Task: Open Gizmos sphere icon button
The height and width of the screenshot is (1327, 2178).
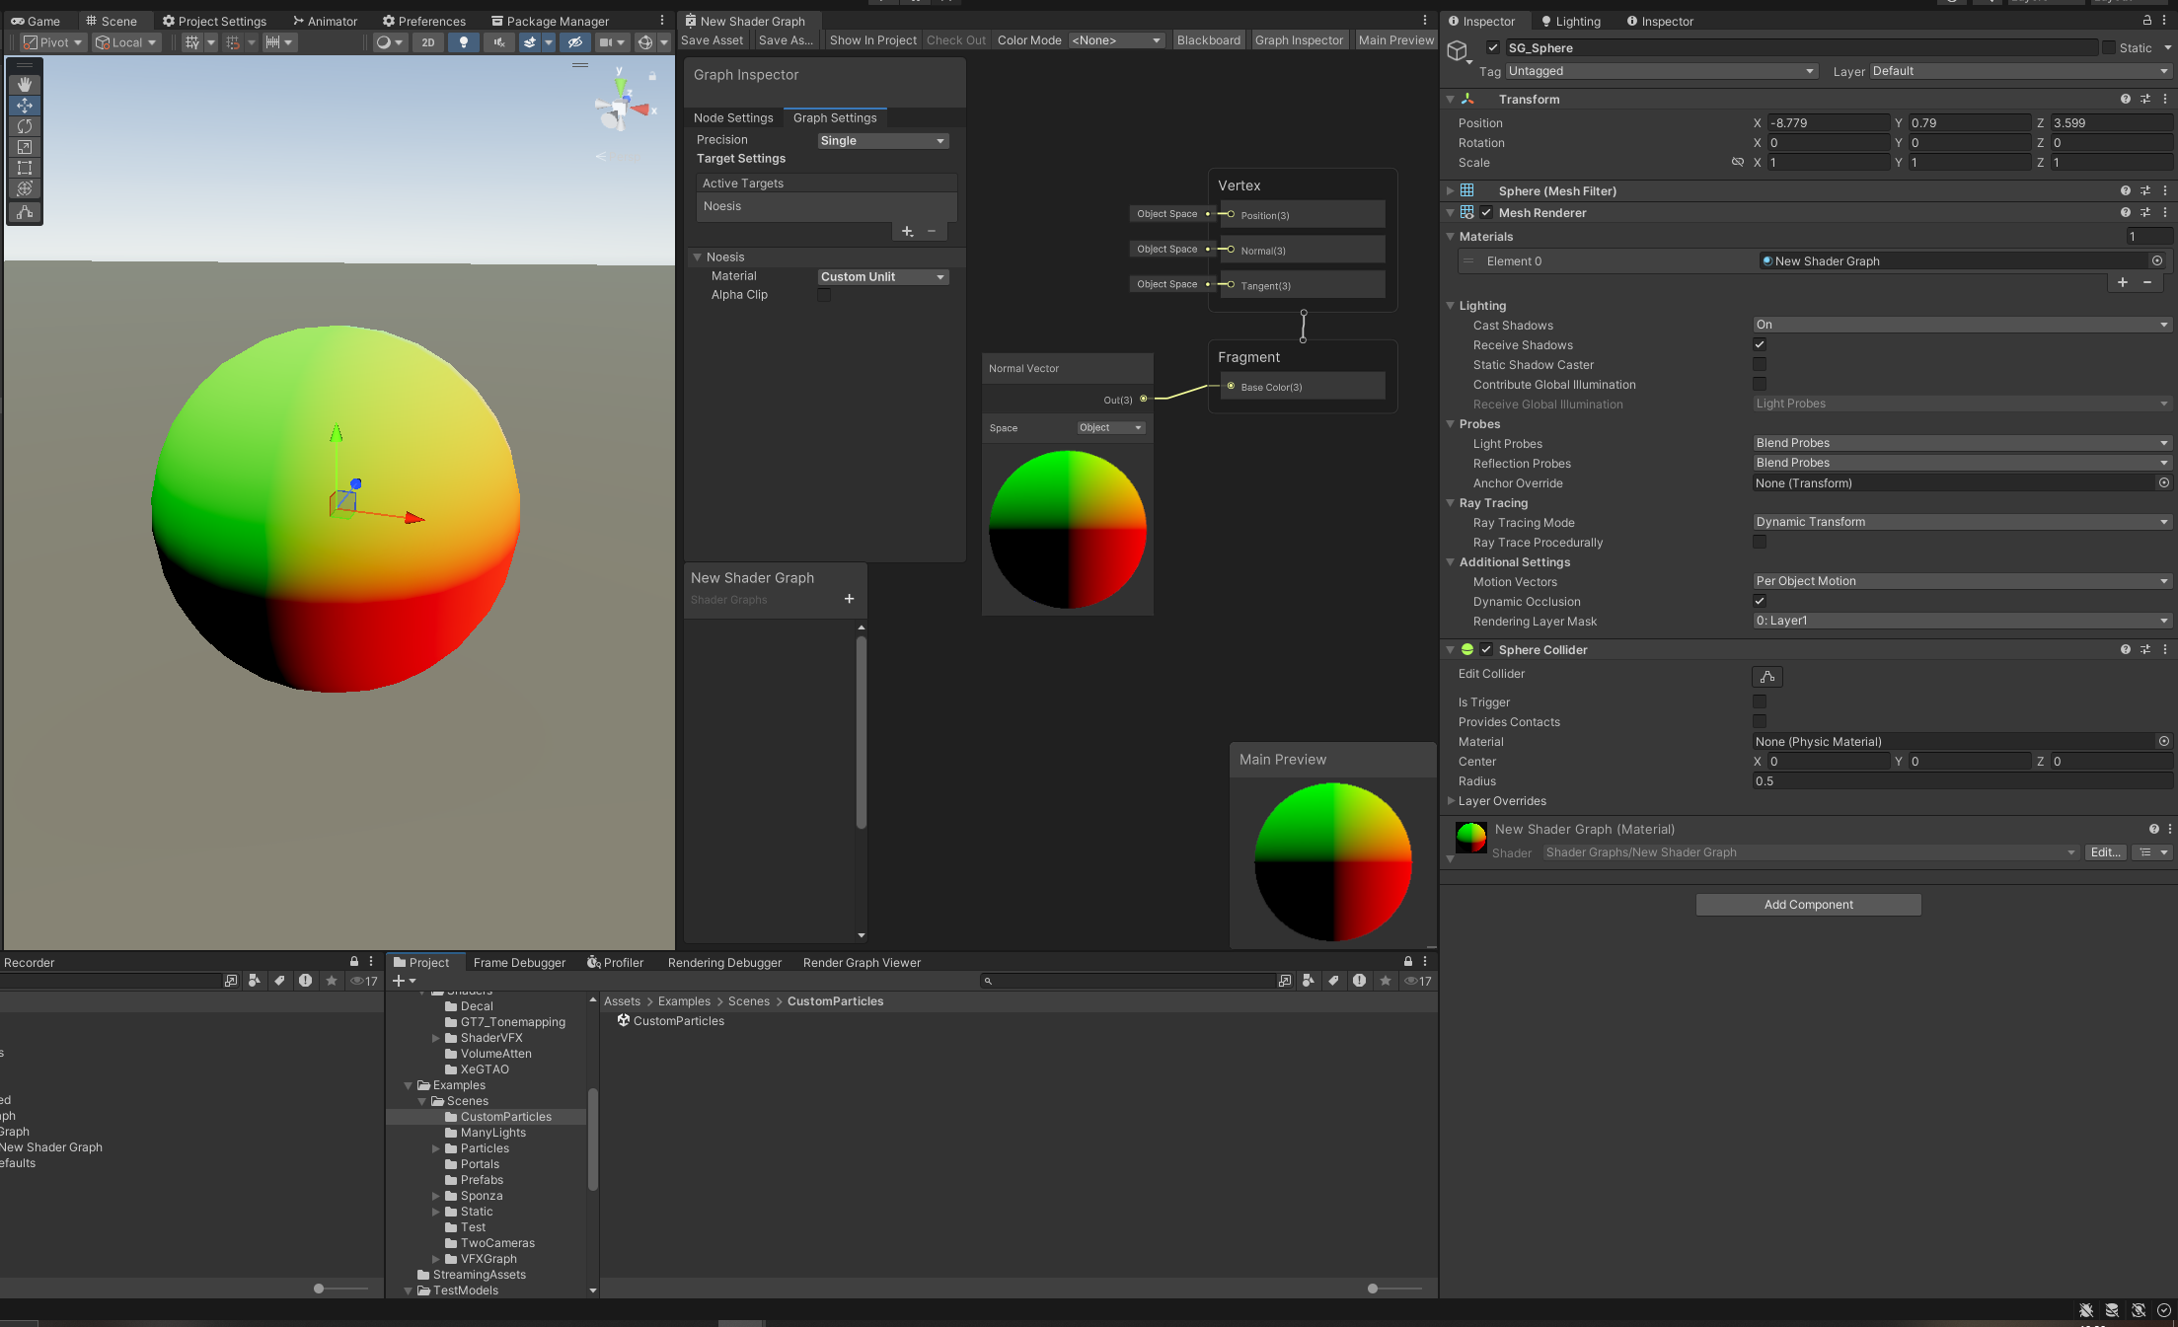Action: (x=645, y=42)
